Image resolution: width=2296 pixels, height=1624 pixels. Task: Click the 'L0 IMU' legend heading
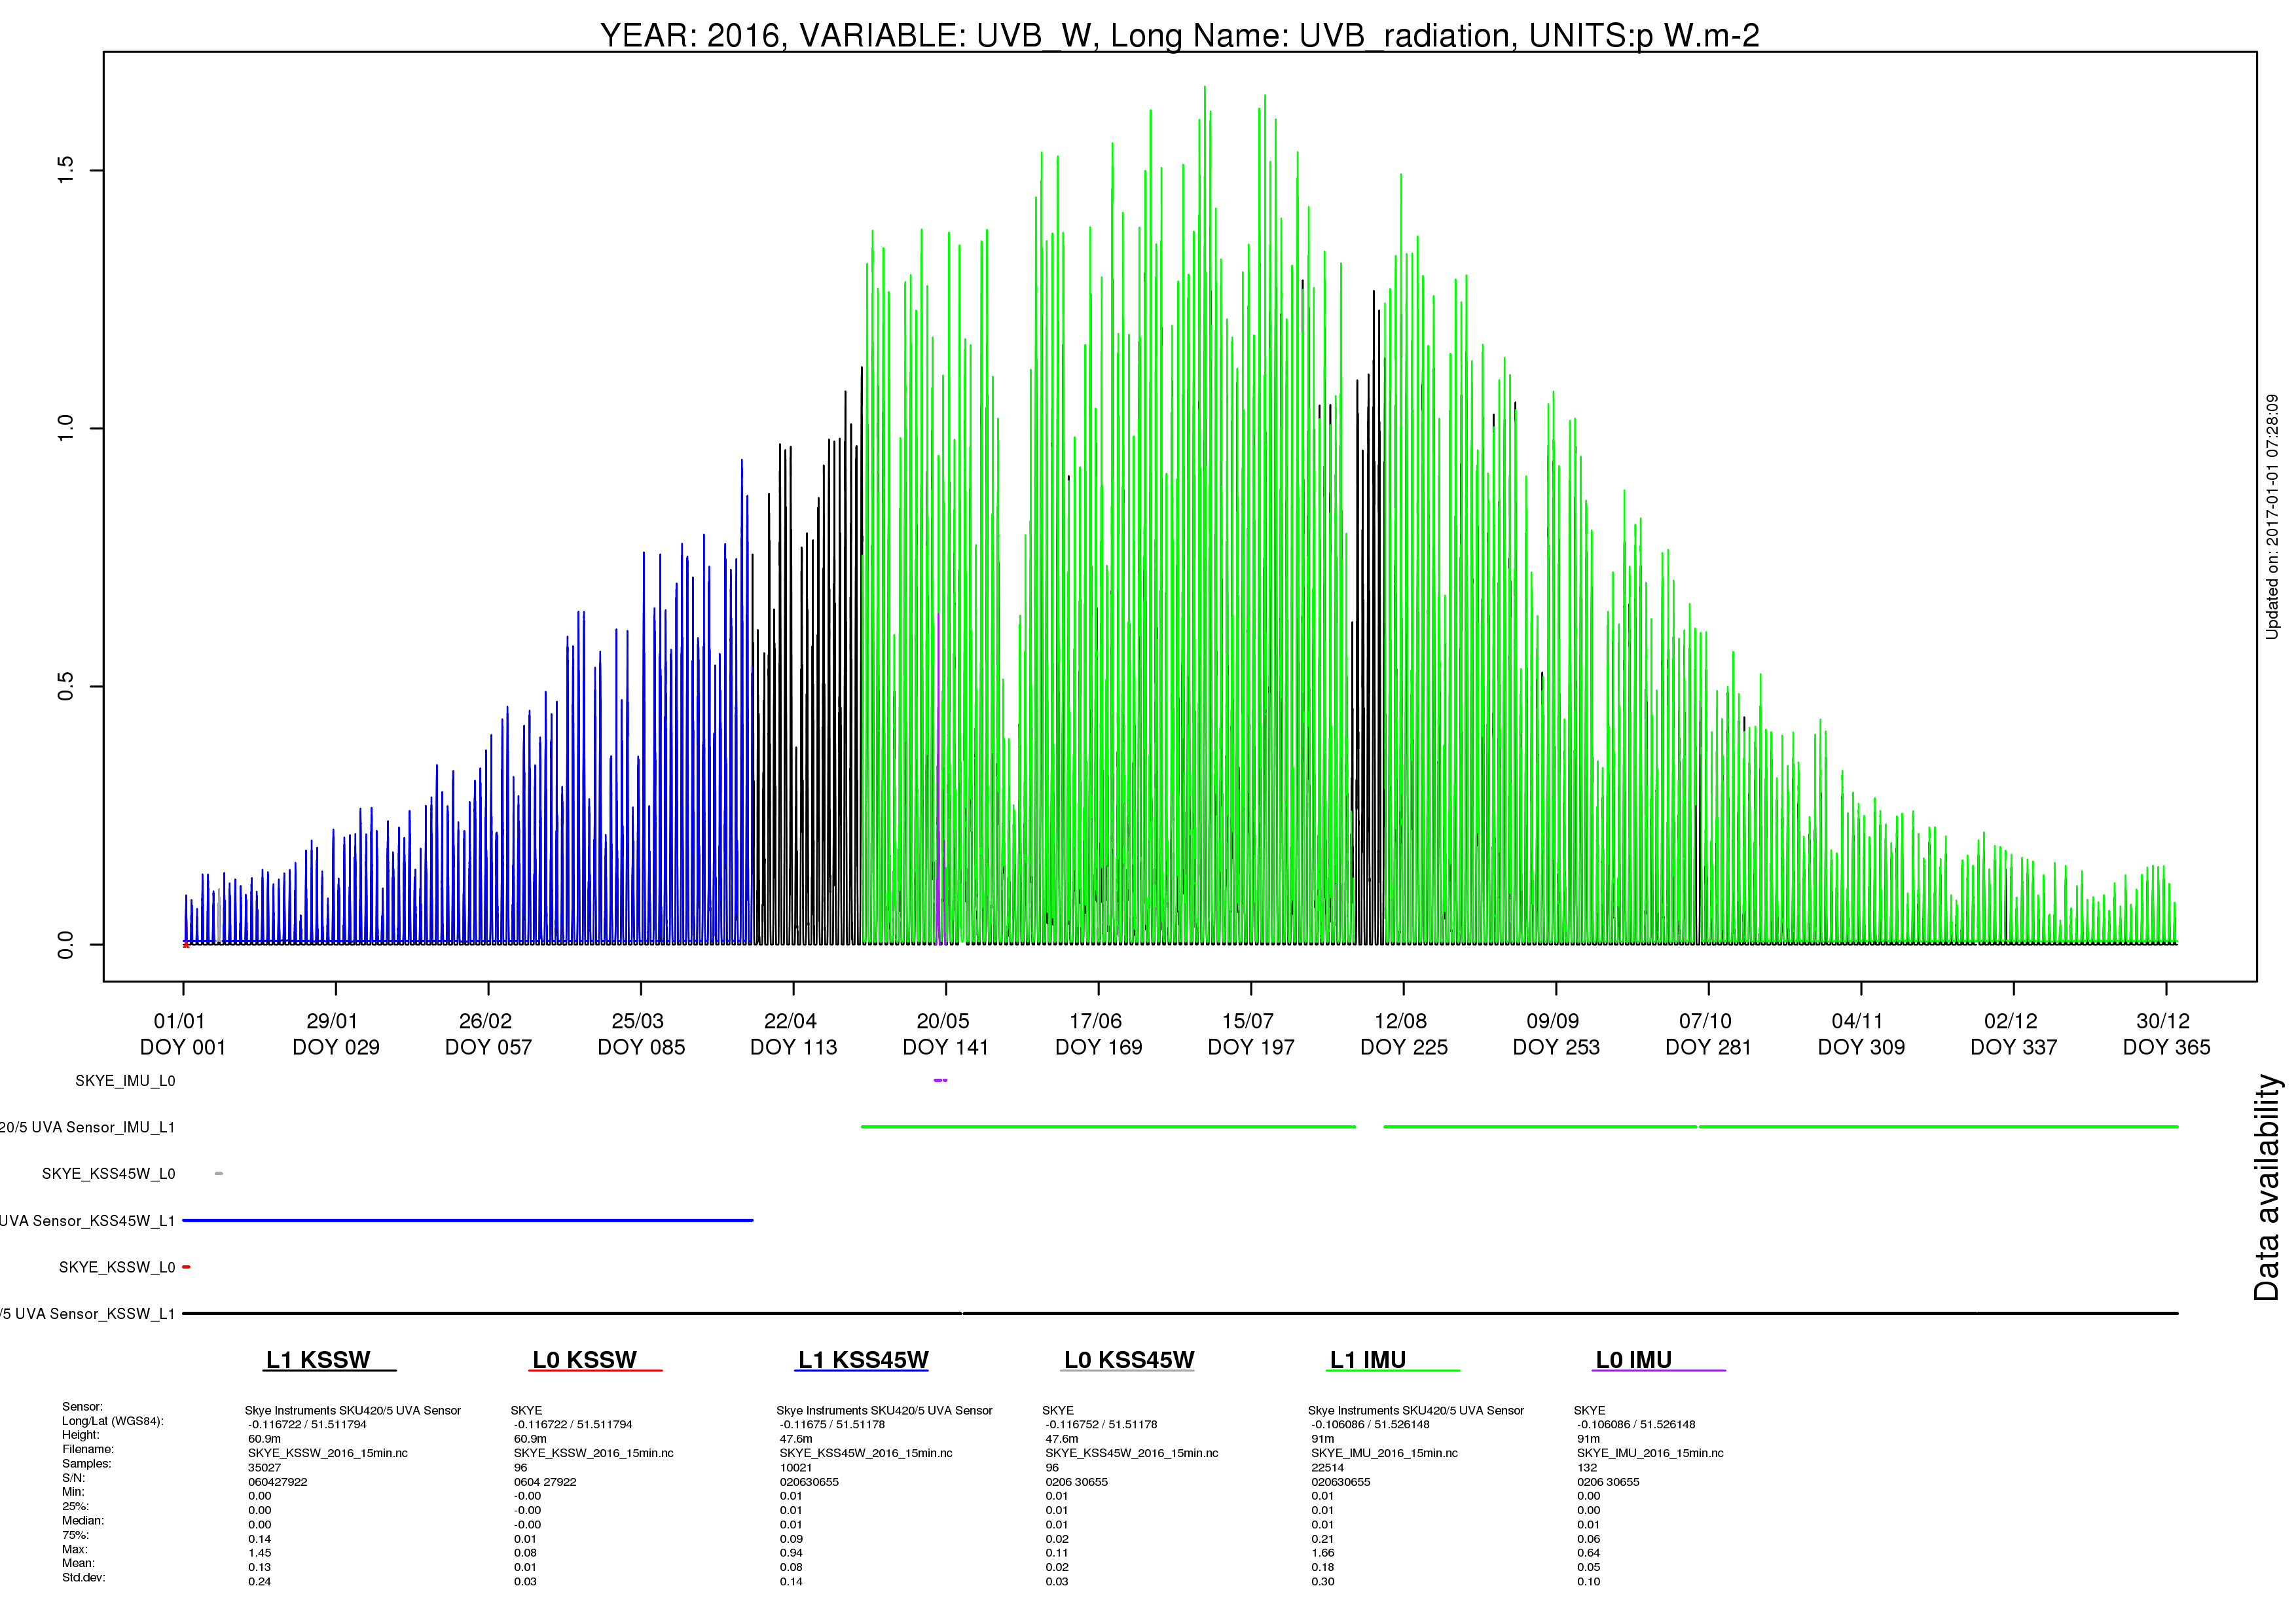(1633, 1360)
